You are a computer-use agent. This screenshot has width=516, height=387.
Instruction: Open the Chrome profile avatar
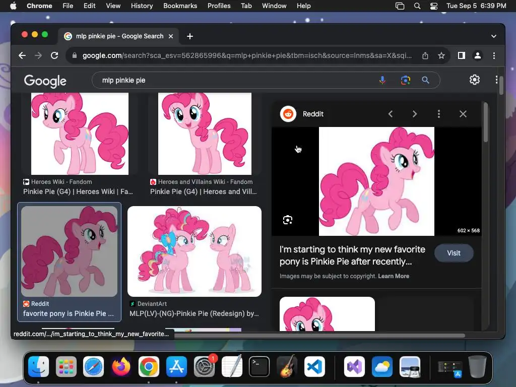tap(478, 55)
